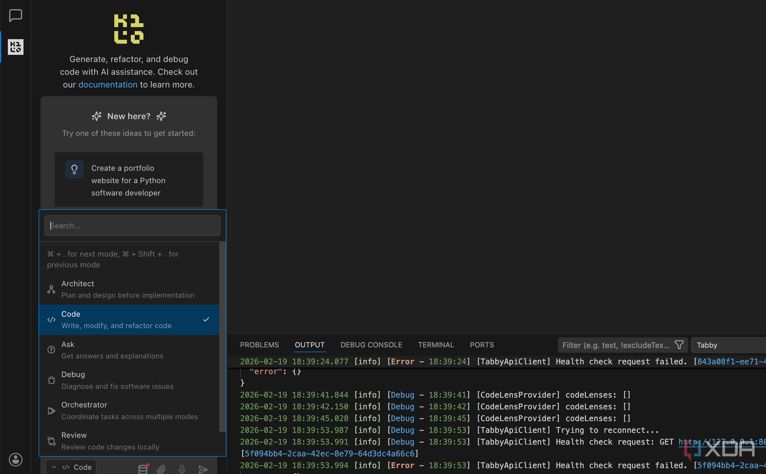The image size is (766, 474).
Task: Click the Orchestrator play icon
Action: pyautogui.click(x=51, y=411)
